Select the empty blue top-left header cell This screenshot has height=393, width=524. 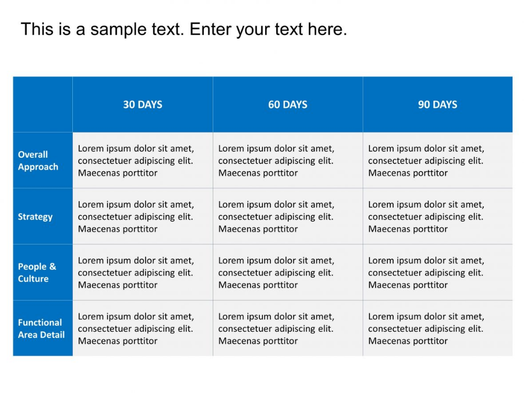coord(43,105)
